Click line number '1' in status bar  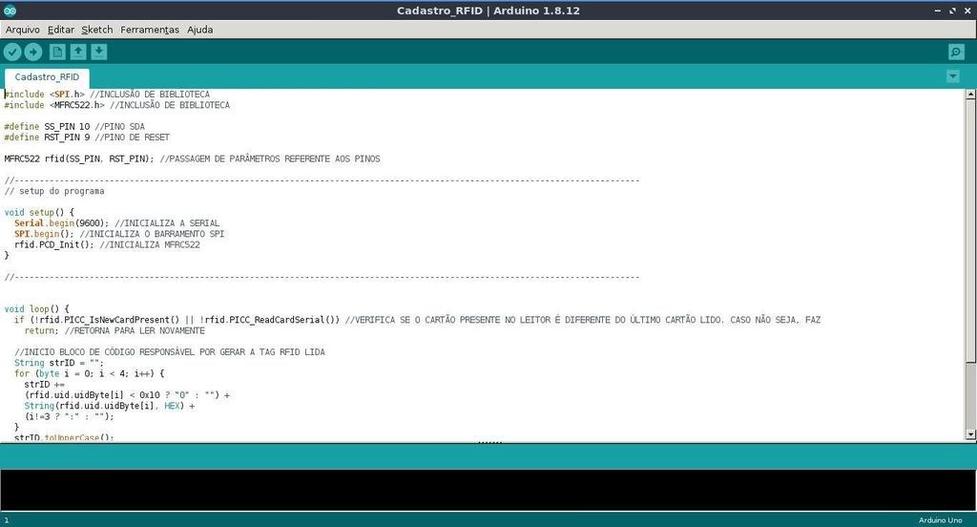tap(7, 520)
